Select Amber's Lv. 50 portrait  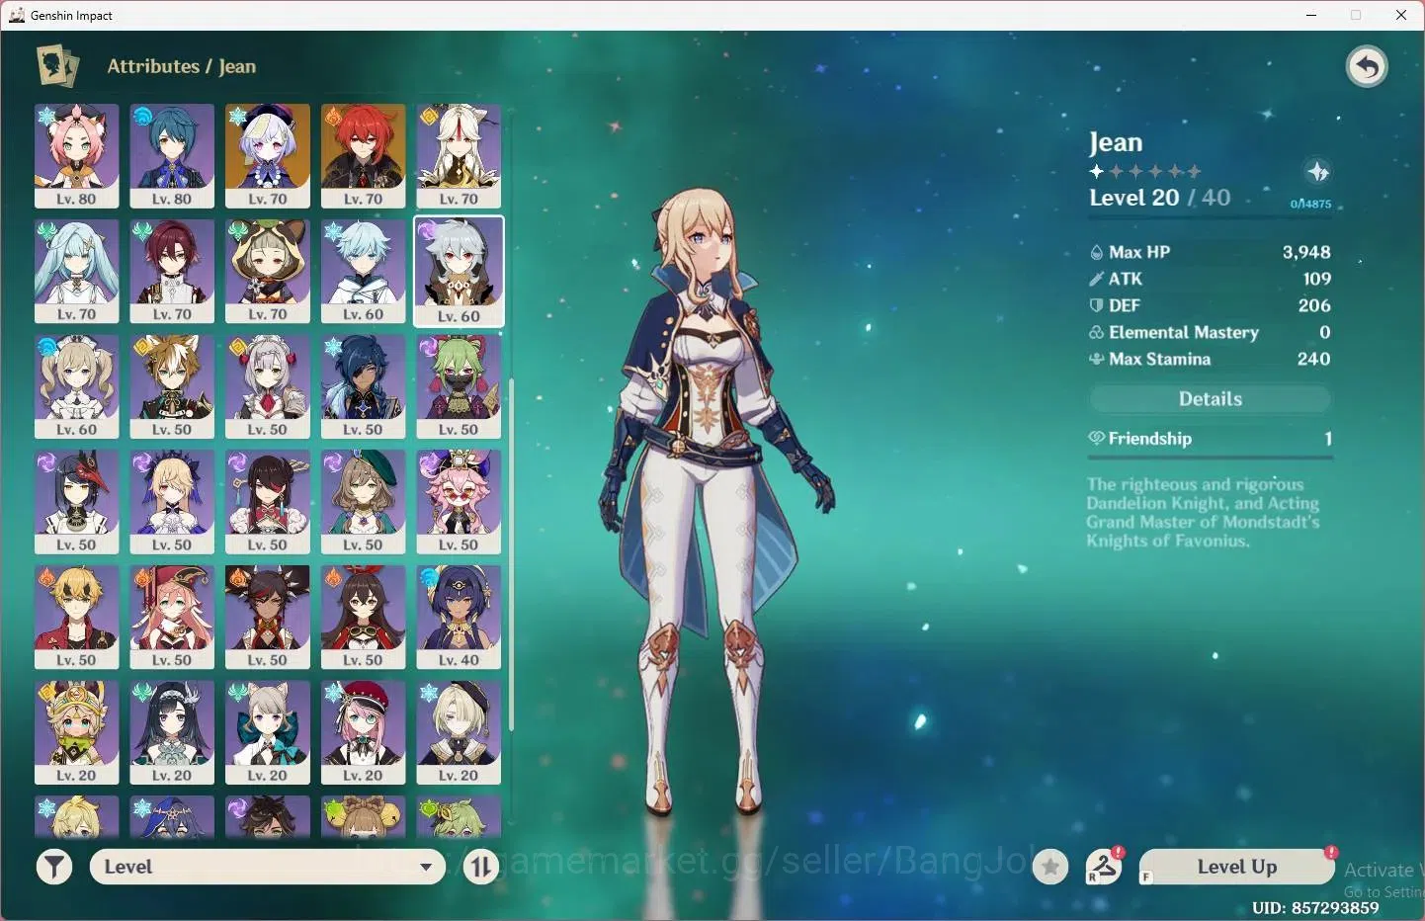click(363, 618)
